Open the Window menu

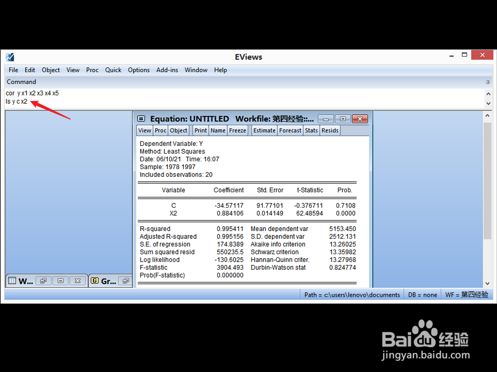[x=196, y=70]
